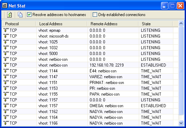Select the connection icon of vhost: 1032 row
Screen dimensions: 186x128
pyautogui.click(x=6, y=47)
